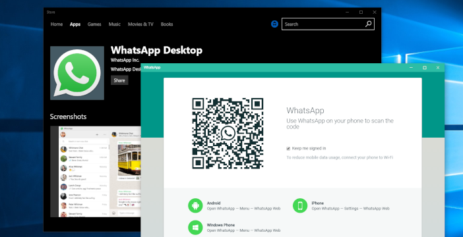Click the WhatsApp Desktop title in Store
463x237 pixels.
[x=156, y=51]
